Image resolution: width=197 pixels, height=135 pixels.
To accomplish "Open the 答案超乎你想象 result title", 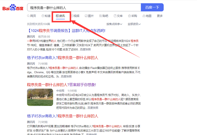I will click(61, 85).
